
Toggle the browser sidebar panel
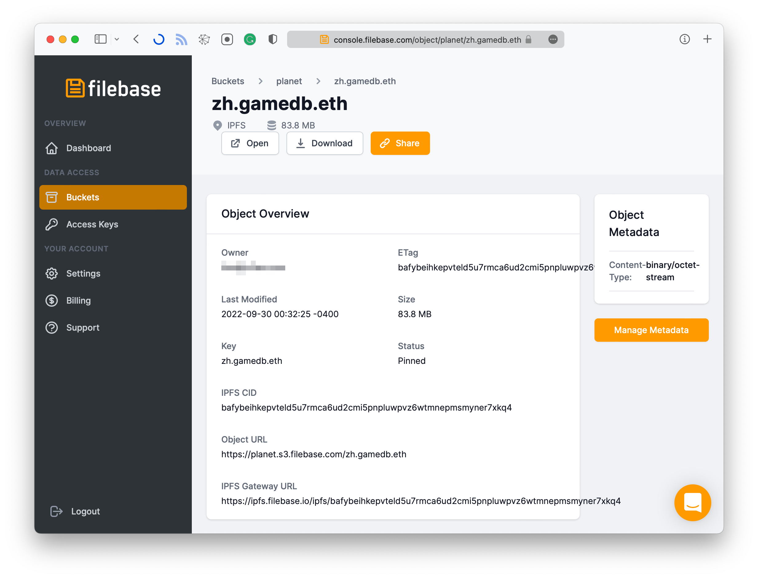100,39
